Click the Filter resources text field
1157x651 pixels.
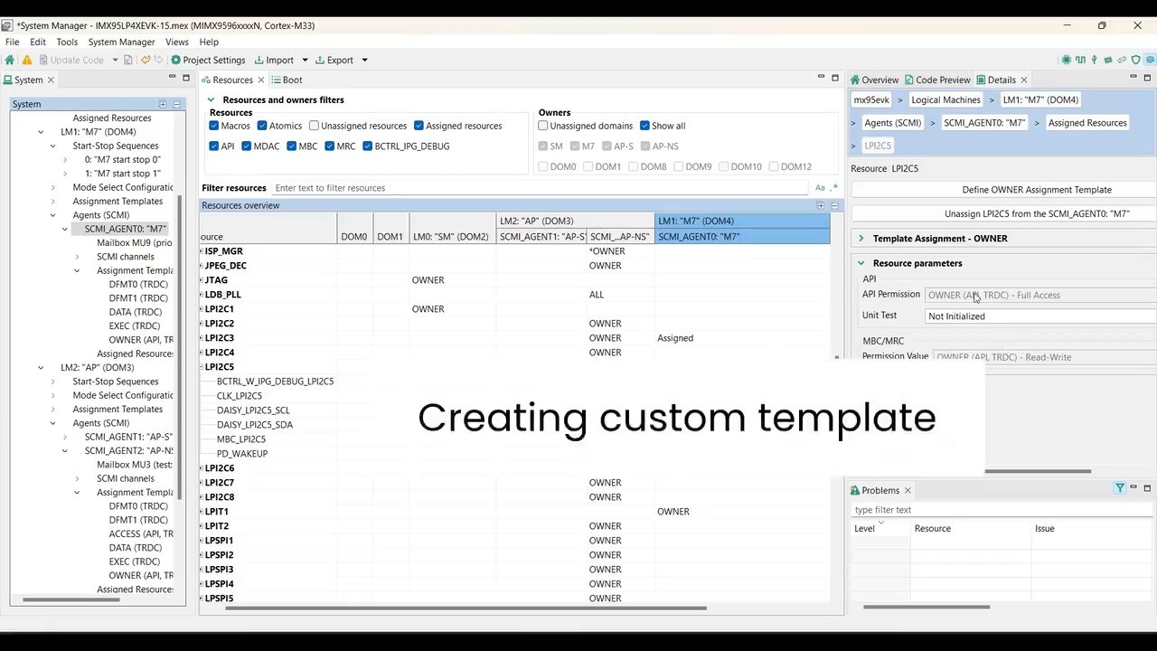point(540,188)
